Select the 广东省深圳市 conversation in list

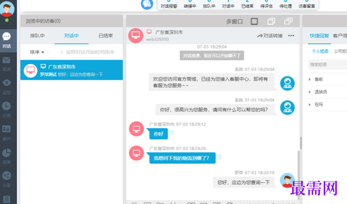pos(72,70)
